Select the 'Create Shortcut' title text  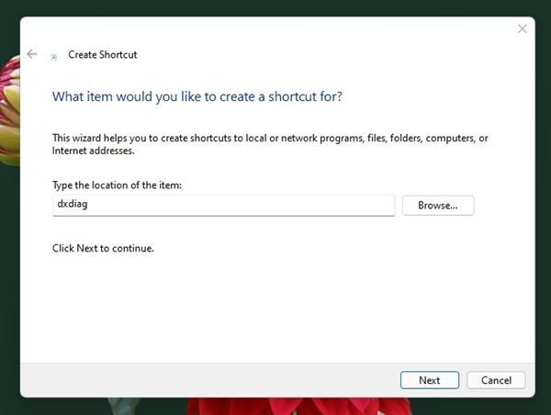[x=103, y=55]
